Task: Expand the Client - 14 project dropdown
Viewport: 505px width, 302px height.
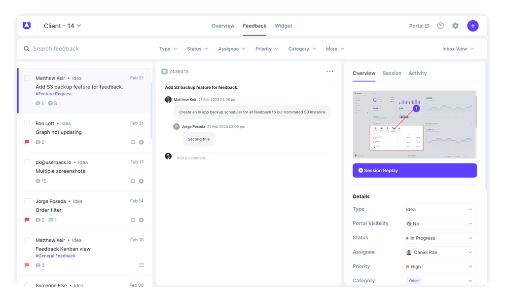Action: [x=62, y=26]
